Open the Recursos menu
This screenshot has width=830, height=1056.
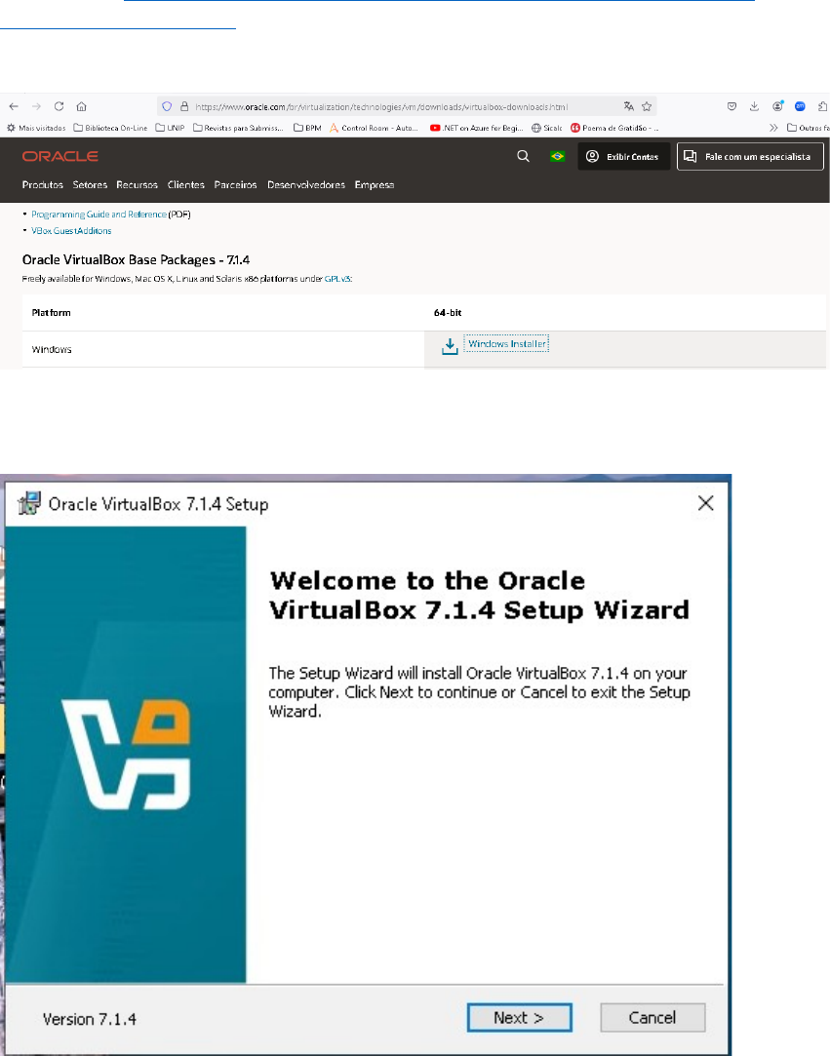tap(137, 184)
